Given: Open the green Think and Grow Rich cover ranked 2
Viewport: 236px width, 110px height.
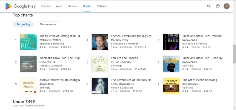Looking at the screenshot, I should pos(28,64).
